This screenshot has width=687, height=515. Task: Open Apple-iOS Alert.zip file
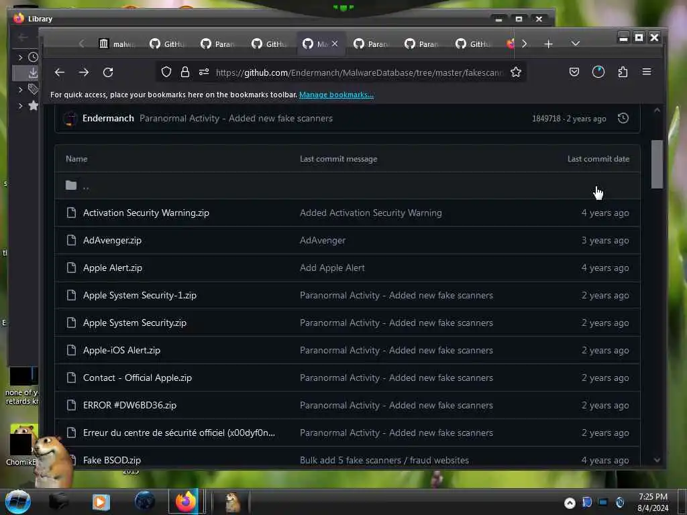121,350
